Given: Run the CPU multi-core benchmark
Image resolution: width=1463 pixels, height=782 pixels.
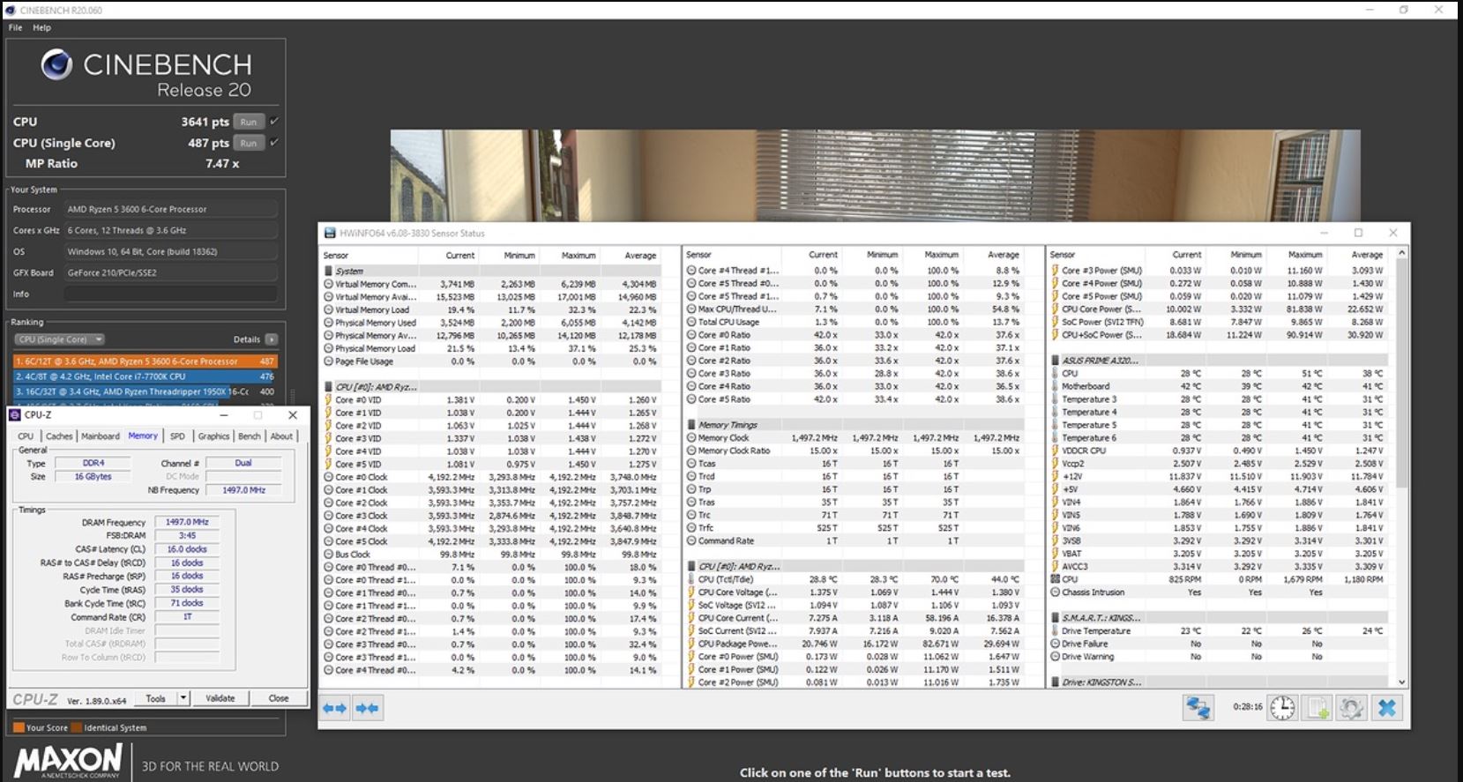Looking at the screenshot, I should [249, 122].
